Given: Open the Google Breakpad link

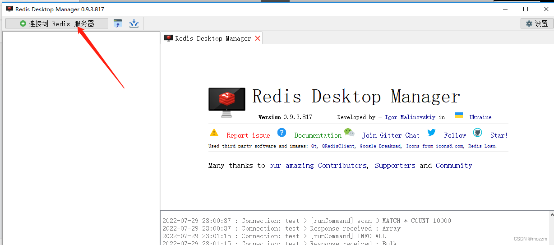Looking at the screenshot, I should 380,146.
